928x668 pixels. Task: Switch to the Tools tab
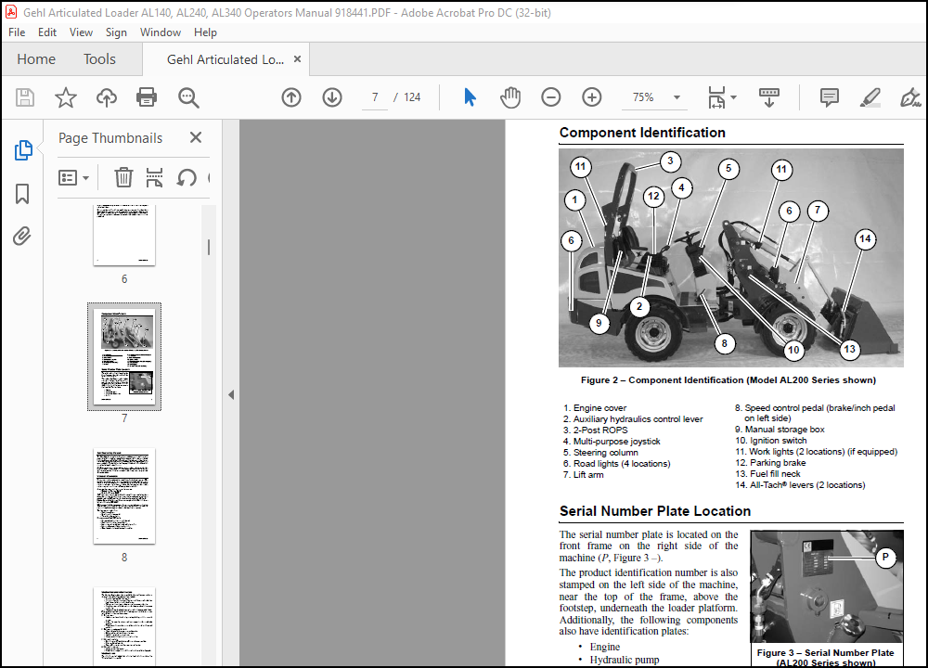[99, 59]
